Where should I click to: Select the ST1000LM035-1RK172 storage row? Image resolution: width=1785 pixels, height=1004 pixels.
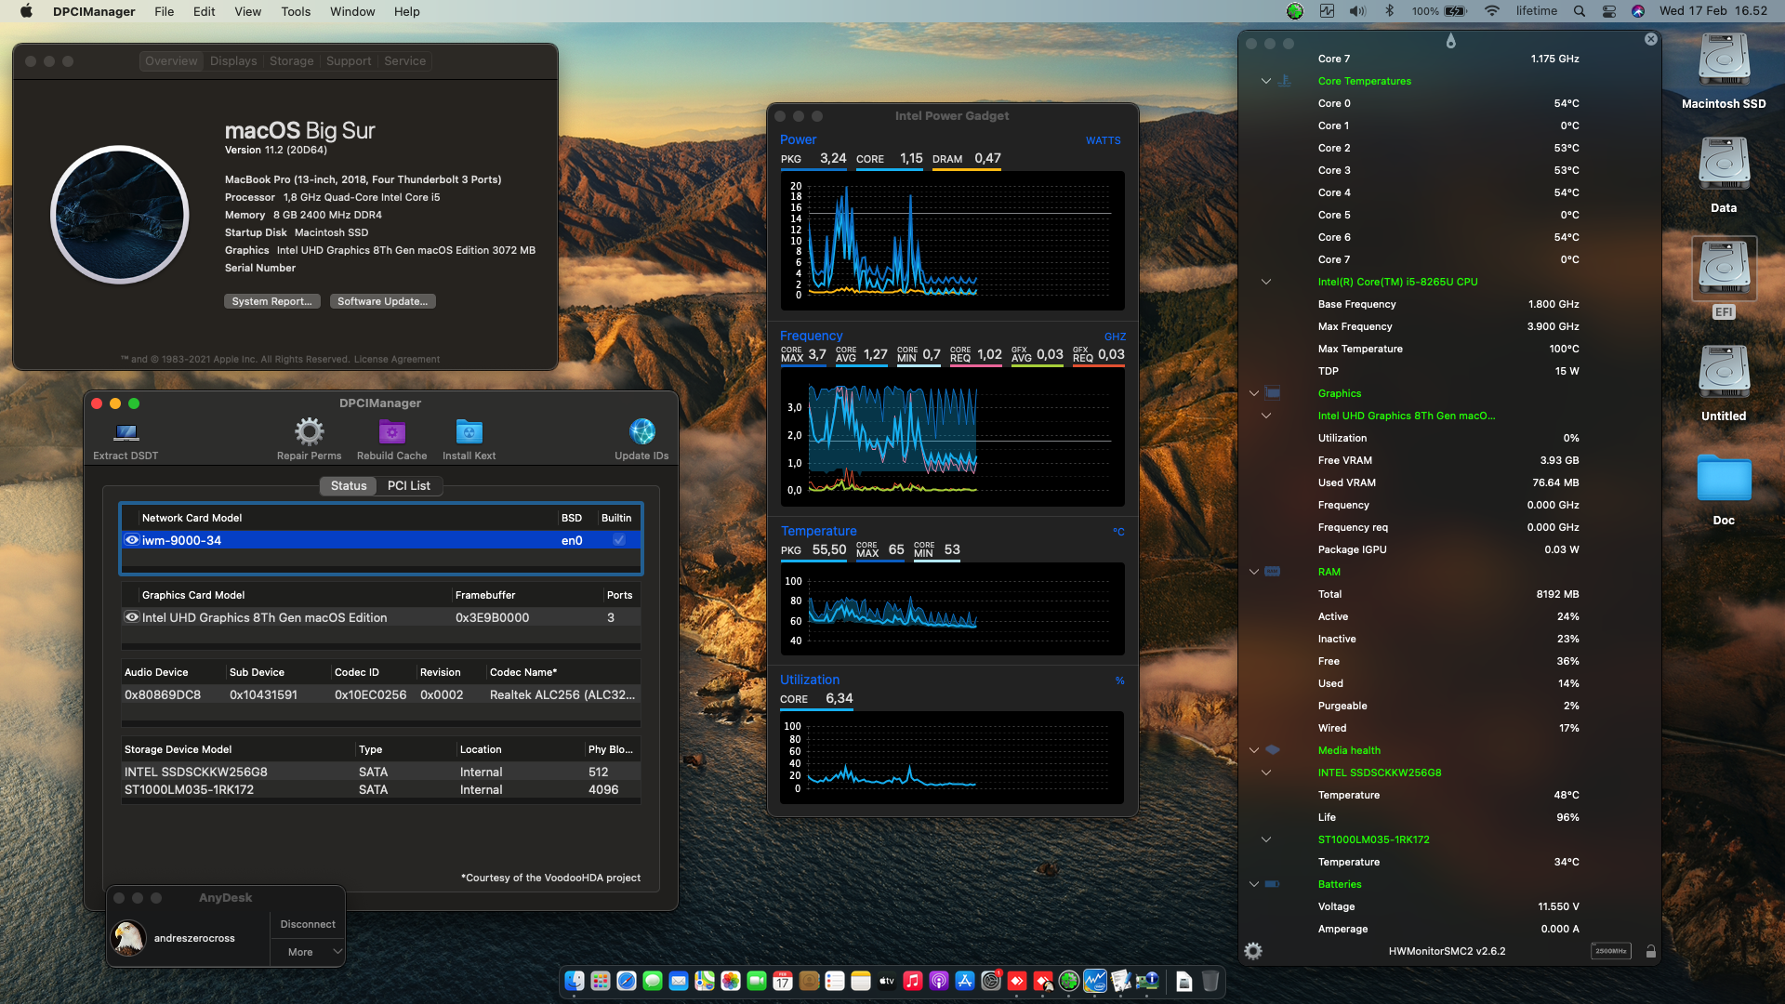coord(381,789)
